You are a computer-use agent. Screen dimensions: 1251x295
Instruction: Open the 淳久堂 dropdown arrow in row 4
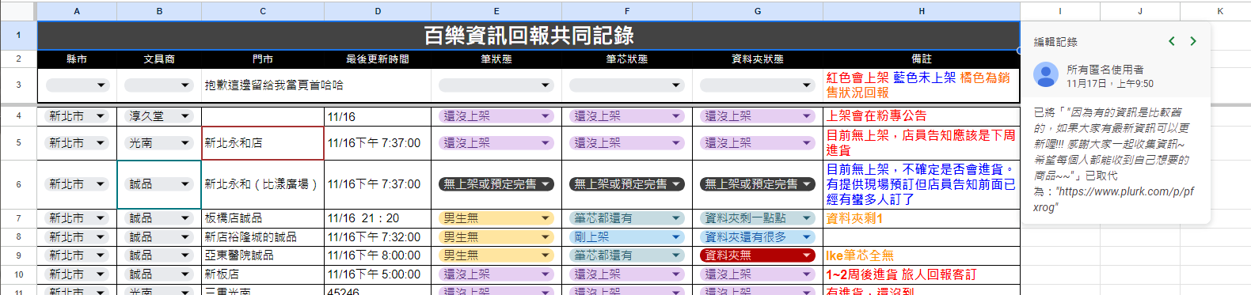[185, 116]
